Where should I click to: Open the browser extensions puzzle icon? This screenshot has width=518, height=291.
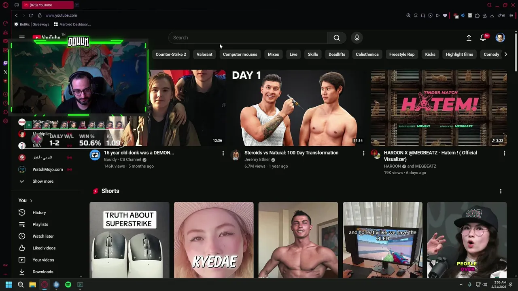(x=477, y=15)
